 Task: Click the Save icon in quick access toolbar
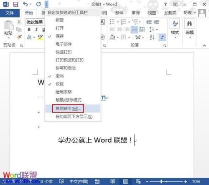point(15,4)
